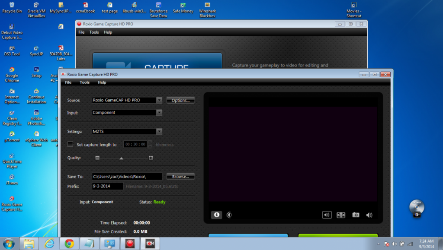
Task: Enable Set capture length checkbox
Action: pos(70,144)
